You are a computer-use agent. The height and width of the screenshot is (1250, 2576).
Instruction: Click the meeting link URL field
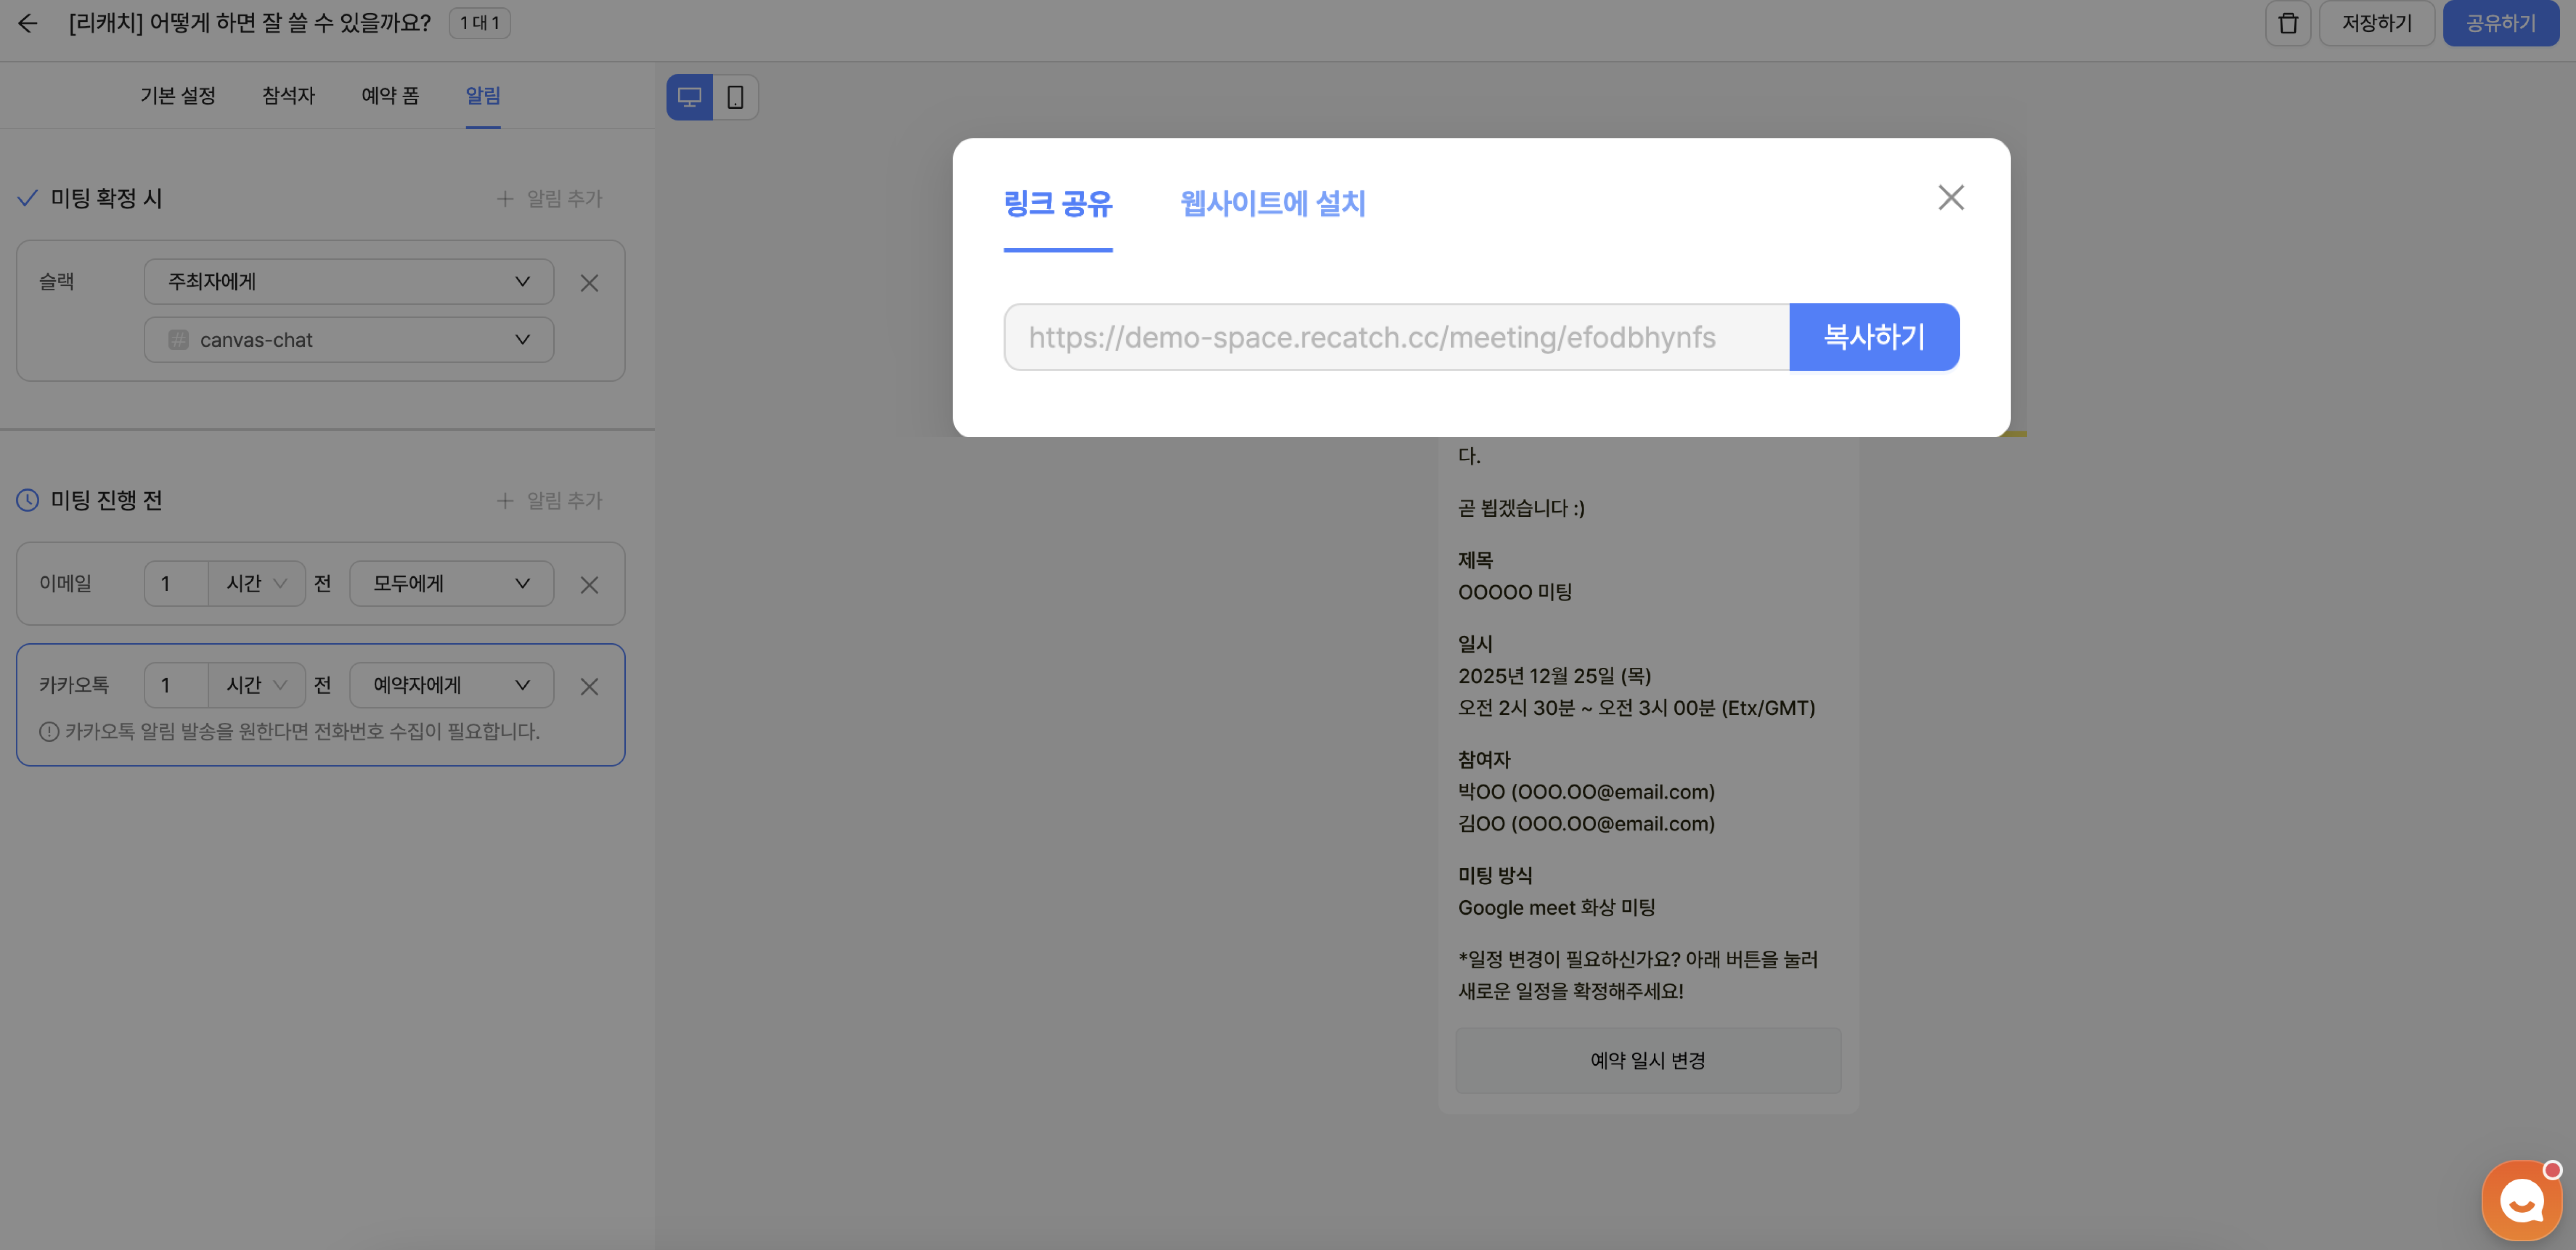click(x=1395, y=338)
